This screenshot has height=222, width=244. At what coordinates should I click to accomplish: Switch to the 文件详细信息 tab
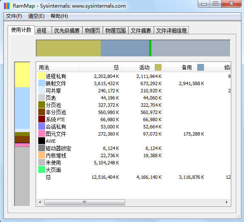point(171,31)
